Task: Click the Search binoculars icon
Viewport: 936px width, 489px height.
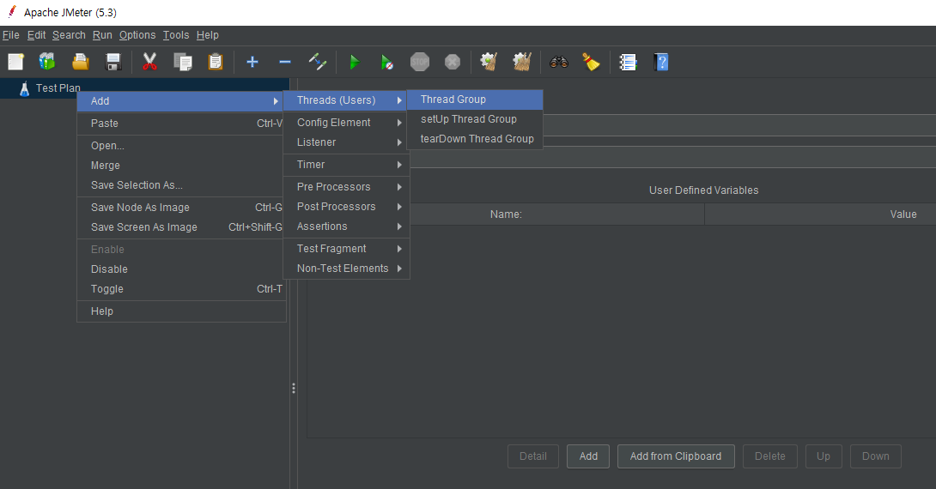Action: (x=559, y=62)
